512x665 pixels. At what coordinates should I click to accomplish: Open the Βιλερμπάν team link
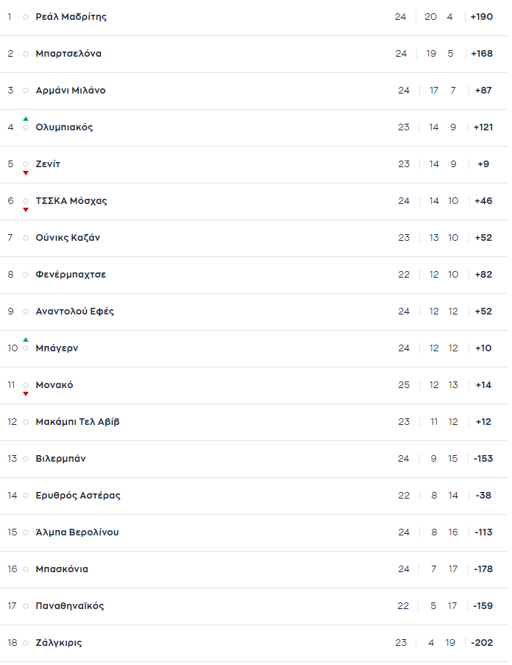[60, 459]
